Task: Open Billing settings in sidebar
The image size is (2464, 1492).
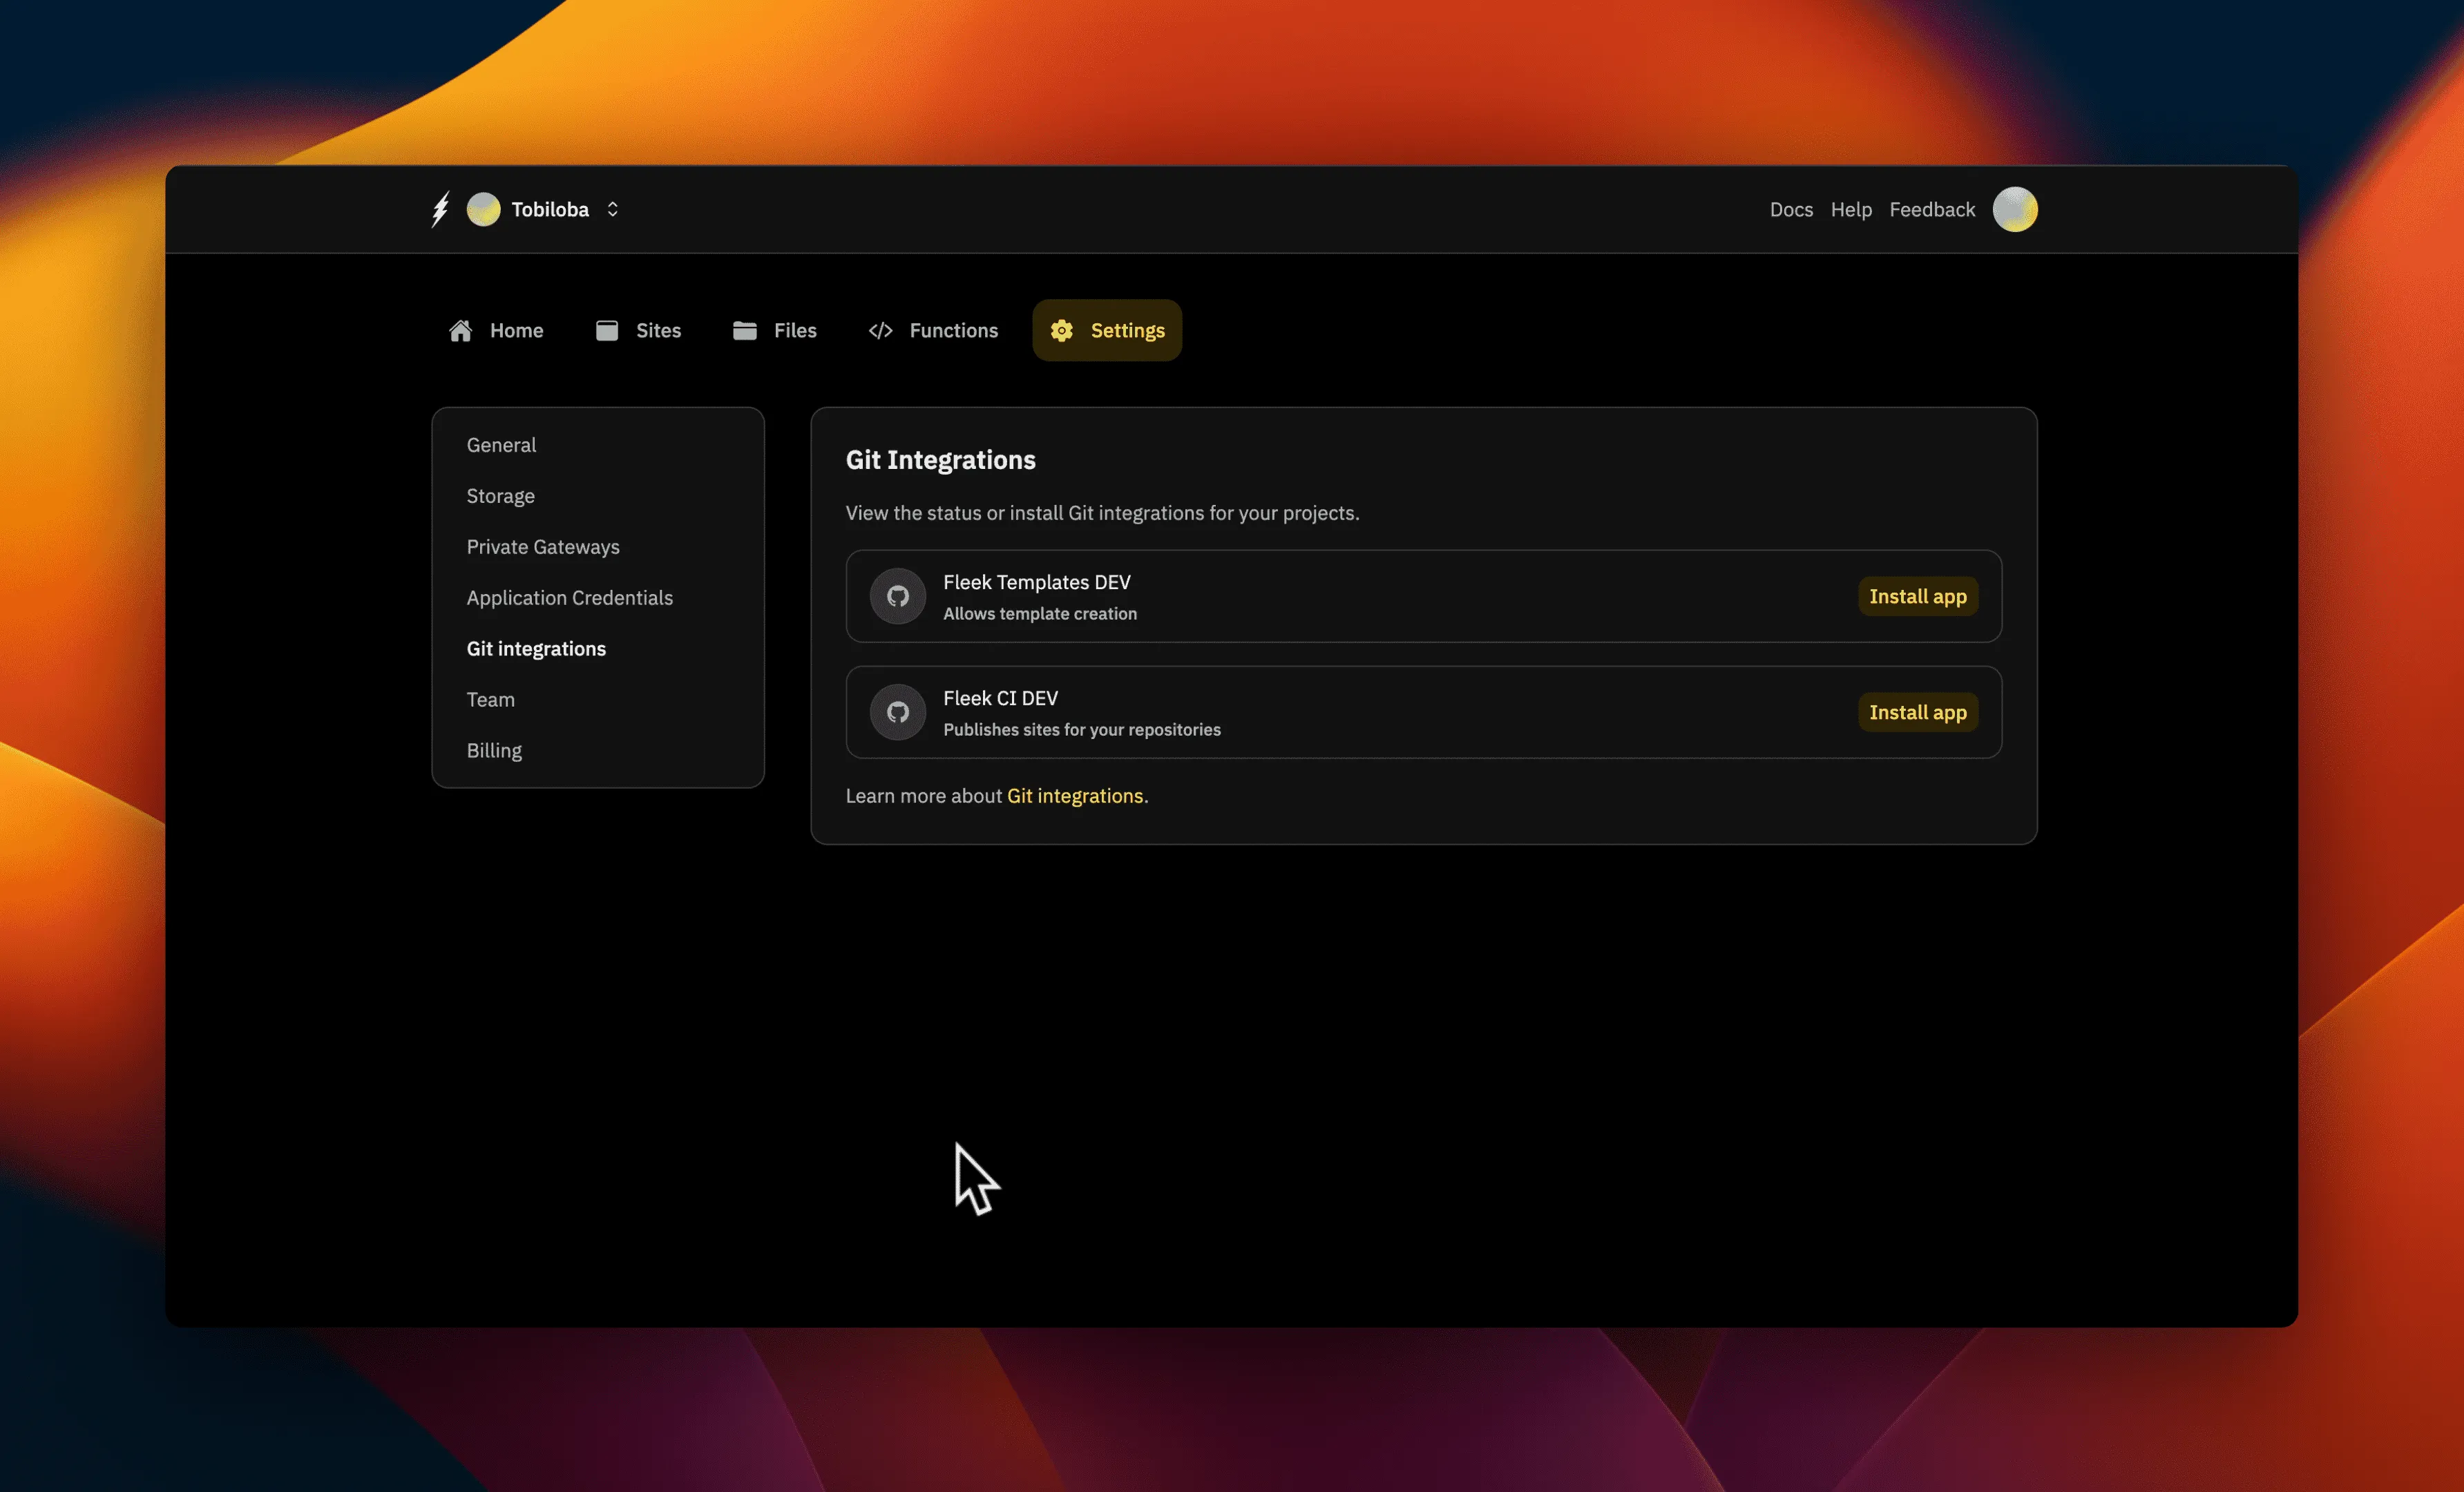Action: click(494, 751)
